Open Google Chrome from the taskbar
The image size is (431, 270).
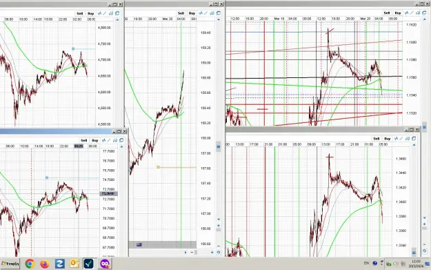click(30, 264)
